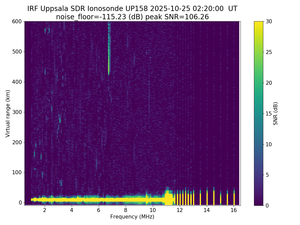This screenshot has height=225, width=300.
Task: Select the 'Frequency (MHz)' x-axis label
Action: (132, 217)
